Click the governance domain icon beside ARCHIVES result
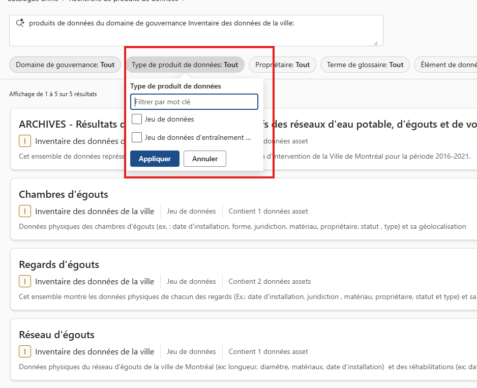Viewport: 477px width, 388px height. (x=25, y=141)
